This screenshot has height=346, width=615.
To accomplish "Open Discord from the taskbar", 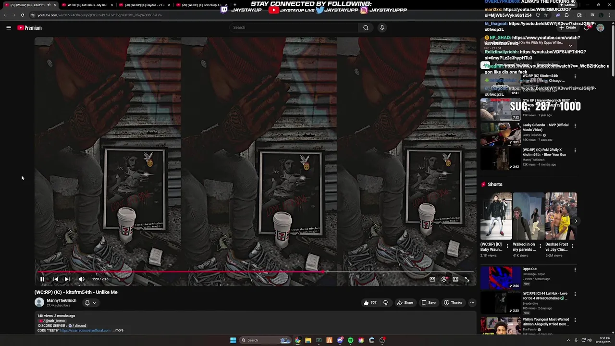I will coord(340,340).
